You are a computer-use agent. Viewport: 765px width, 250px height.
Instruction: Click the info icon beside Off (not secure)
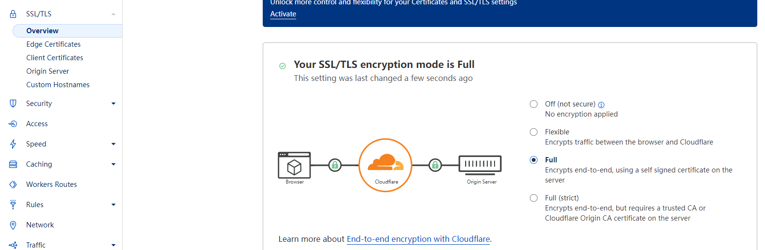point(601,105)
